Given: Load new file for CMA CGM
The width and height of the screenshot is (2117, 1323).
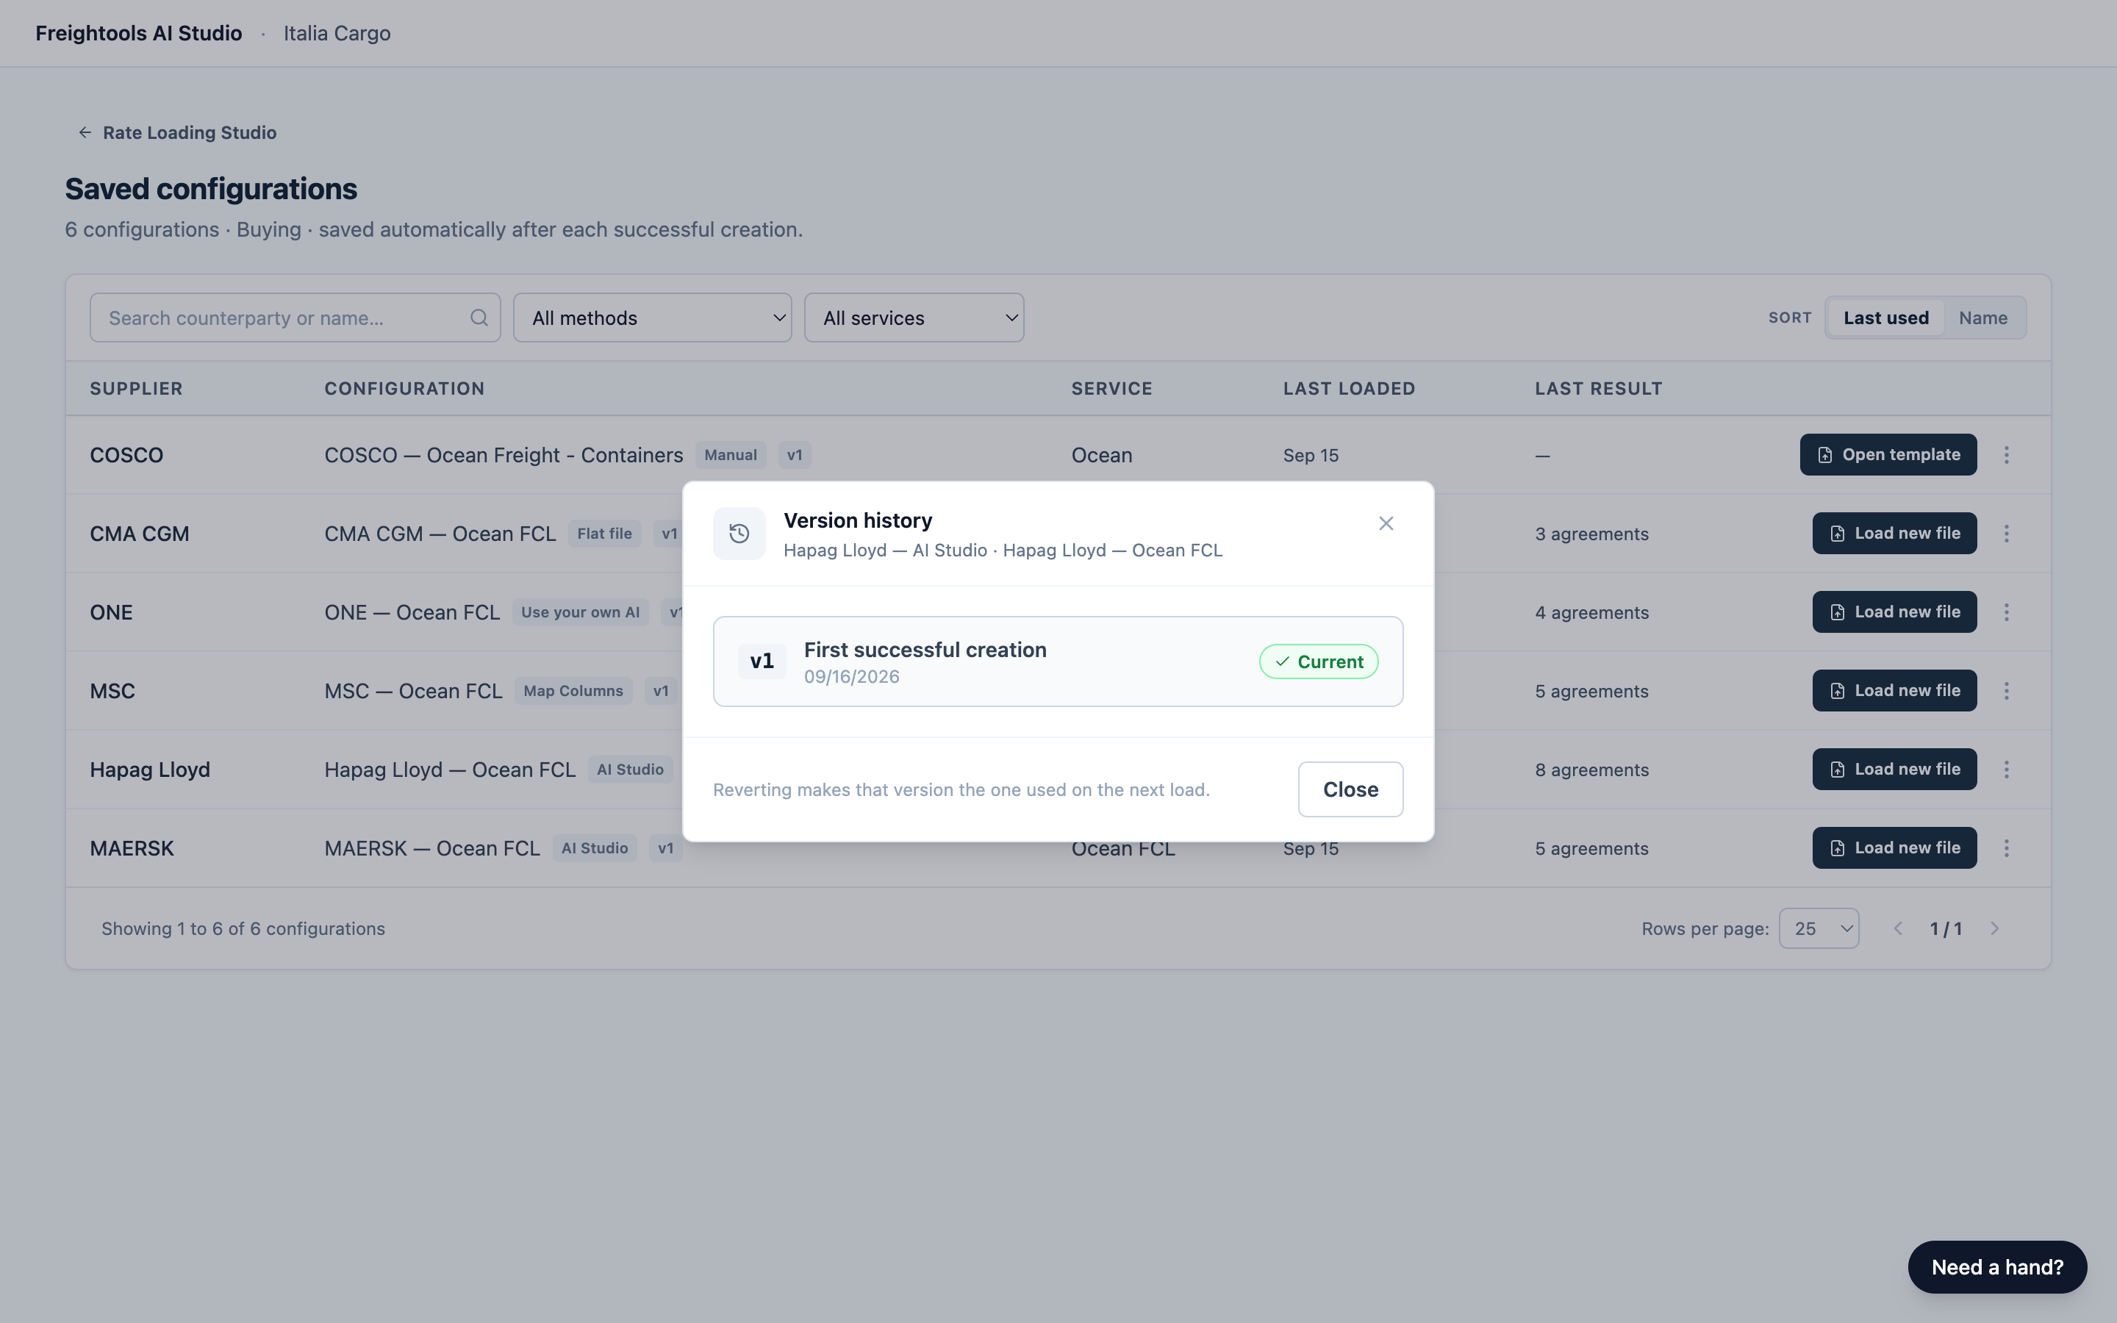Looking at the screenshot, I should [x=1894, y=534].
